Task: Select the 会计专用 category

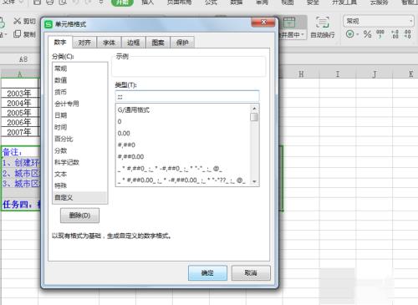Action: pos(79,104)
